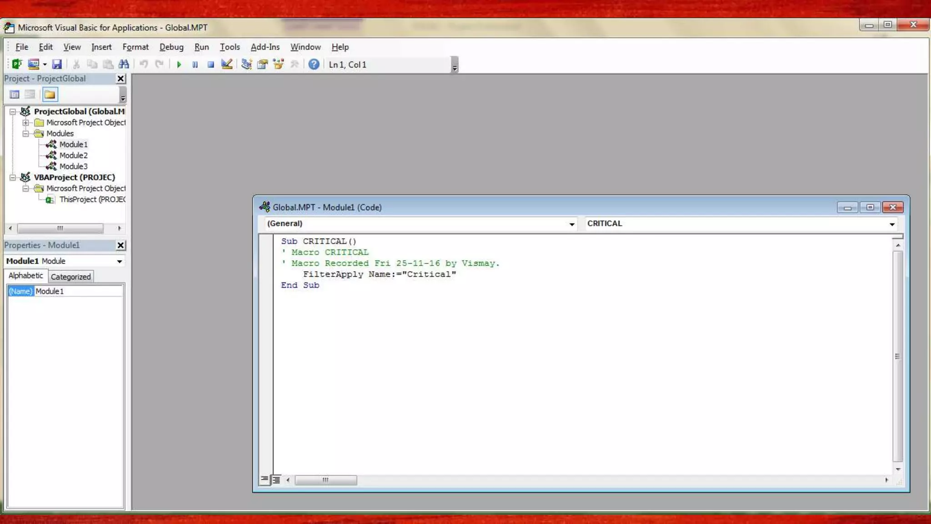Open the Object Browser icon
Image resolution: width=931 pixels, height=524 pixels.
(x=278, y=64)
